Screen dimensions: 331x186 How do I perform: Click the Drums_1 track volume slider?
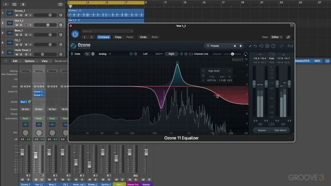click(45, 15)
